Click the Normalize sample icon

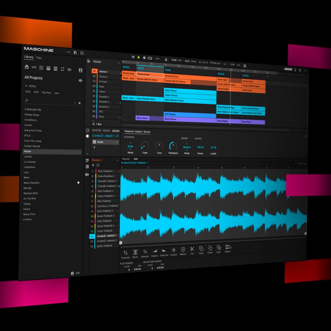point(135,252)
